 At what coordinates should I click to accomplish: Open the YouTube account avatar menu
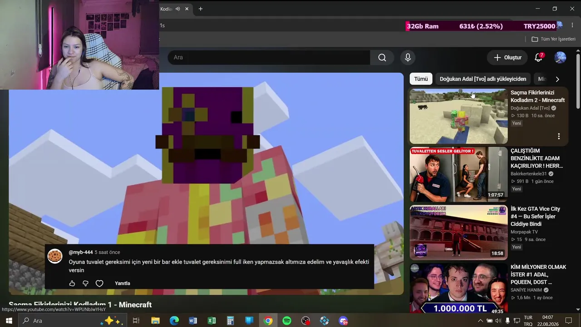[560, 58]
